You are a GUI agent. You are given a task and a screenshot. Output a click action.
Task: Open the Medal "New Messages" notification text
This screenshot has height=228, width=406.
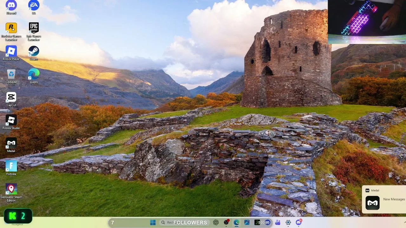click(394, 199)
